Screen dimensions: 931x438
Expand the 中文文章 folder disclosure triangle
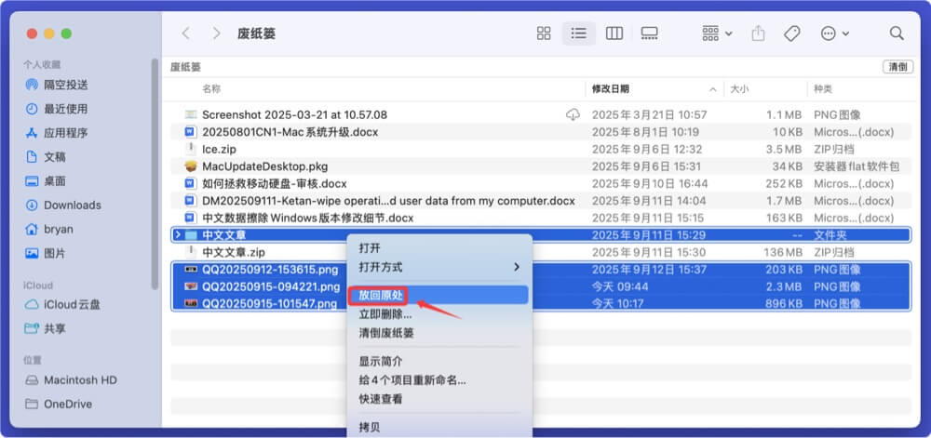tap(178, 235)
